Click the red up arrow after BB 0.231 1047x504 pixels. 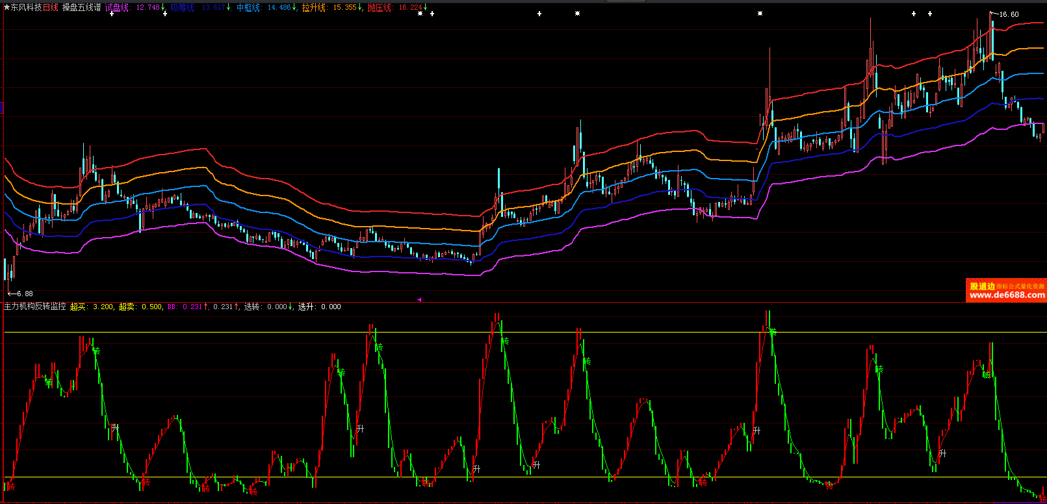tap(206, 307)
